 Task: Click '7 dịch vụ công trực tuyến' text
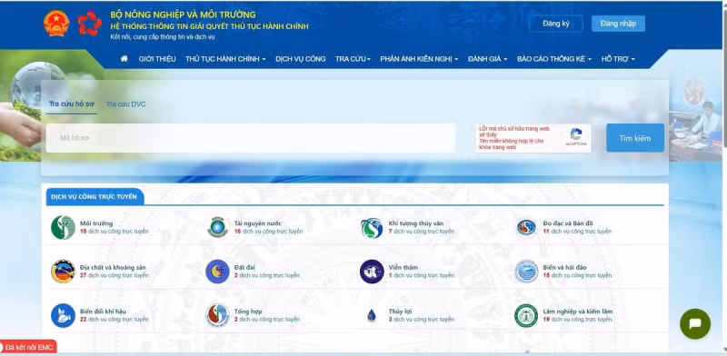[x=422, y=232]
